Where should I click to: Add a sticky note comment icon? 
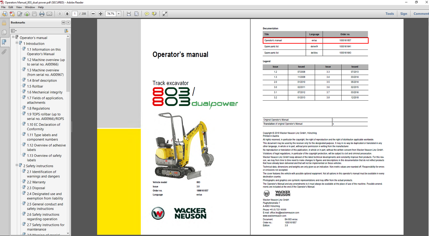pos(147,14)
